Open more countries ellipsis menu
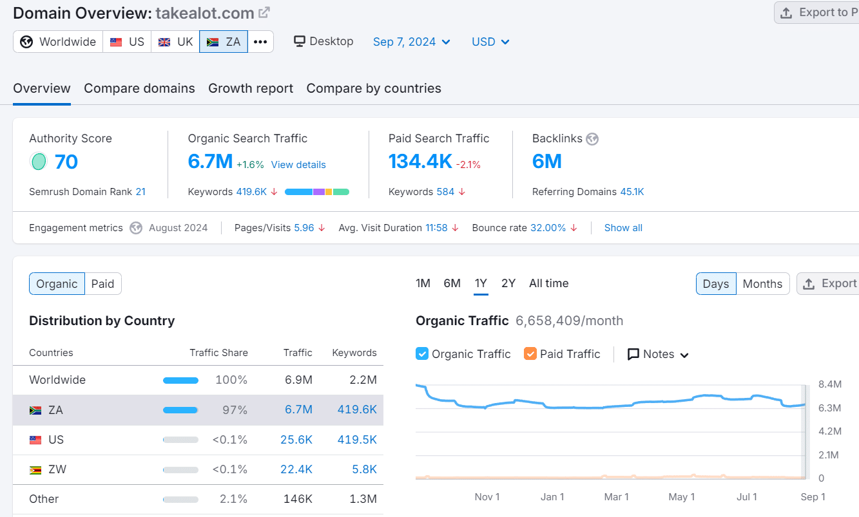This screenshot has width=859, height=517. point(260,42)
